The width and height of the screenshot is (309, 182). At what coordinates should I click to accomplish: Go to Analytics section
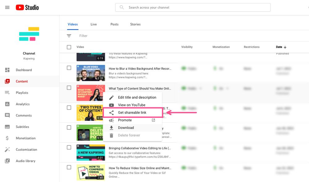23,104
